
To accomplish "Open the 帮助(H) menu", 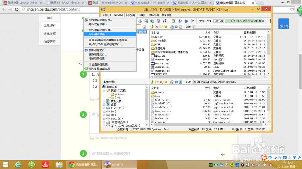I will [166, 15].
